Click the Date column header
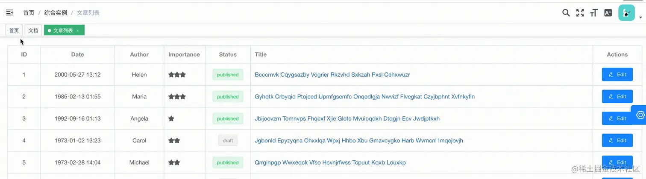The height and width of the screenshot is (179, 646). [78, 55]
